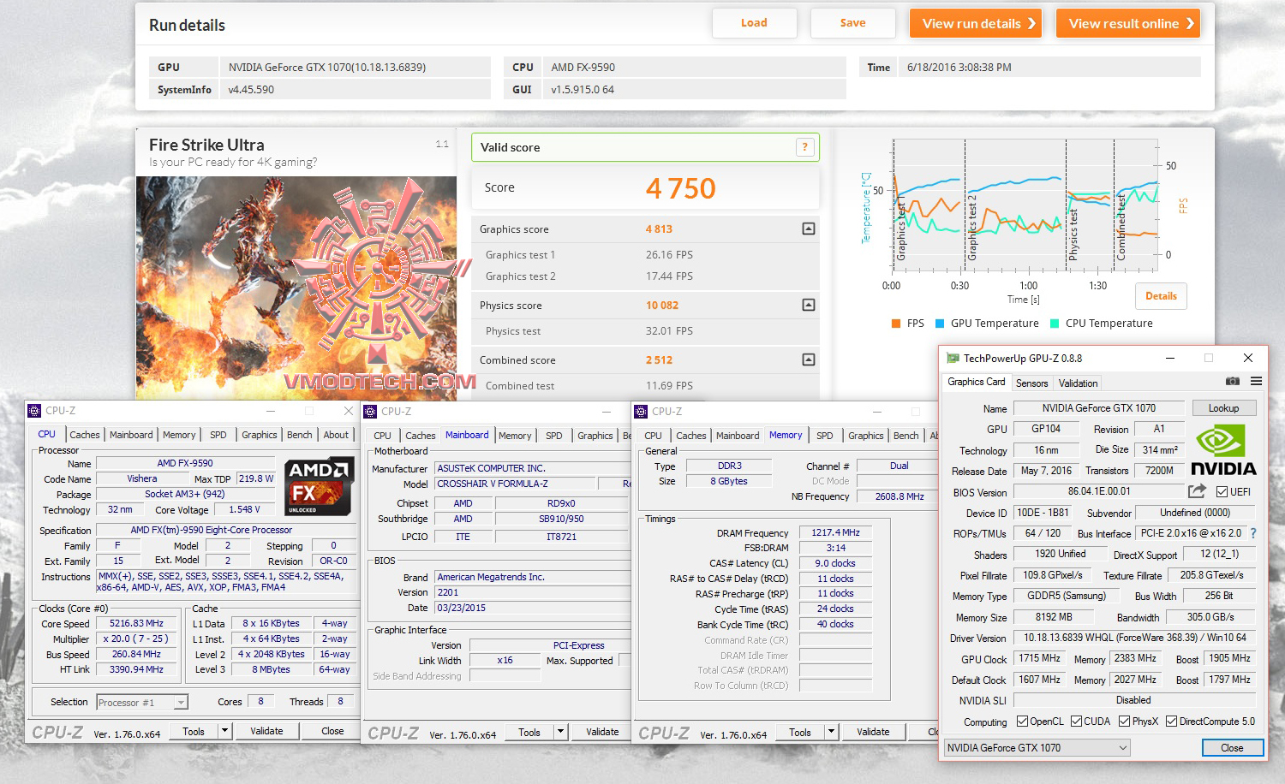This screenshot has width=1285, height=784.
Task: Toggle the OpenCL checkbox
Action: (x=1022, y=722)
